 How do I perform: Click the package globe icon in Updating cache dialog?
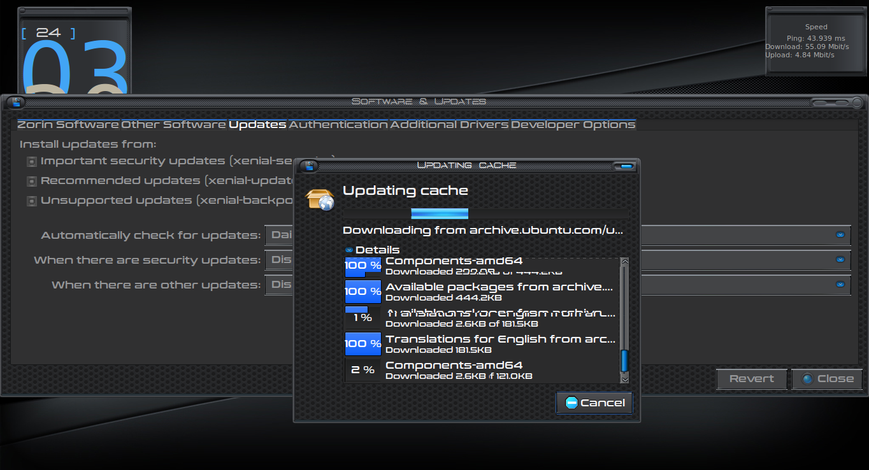click(x=320, y=199)
